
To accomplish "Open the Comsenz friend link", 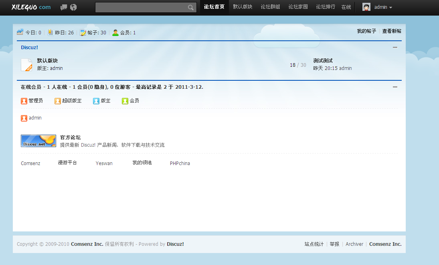I will (x=30, y=163).
